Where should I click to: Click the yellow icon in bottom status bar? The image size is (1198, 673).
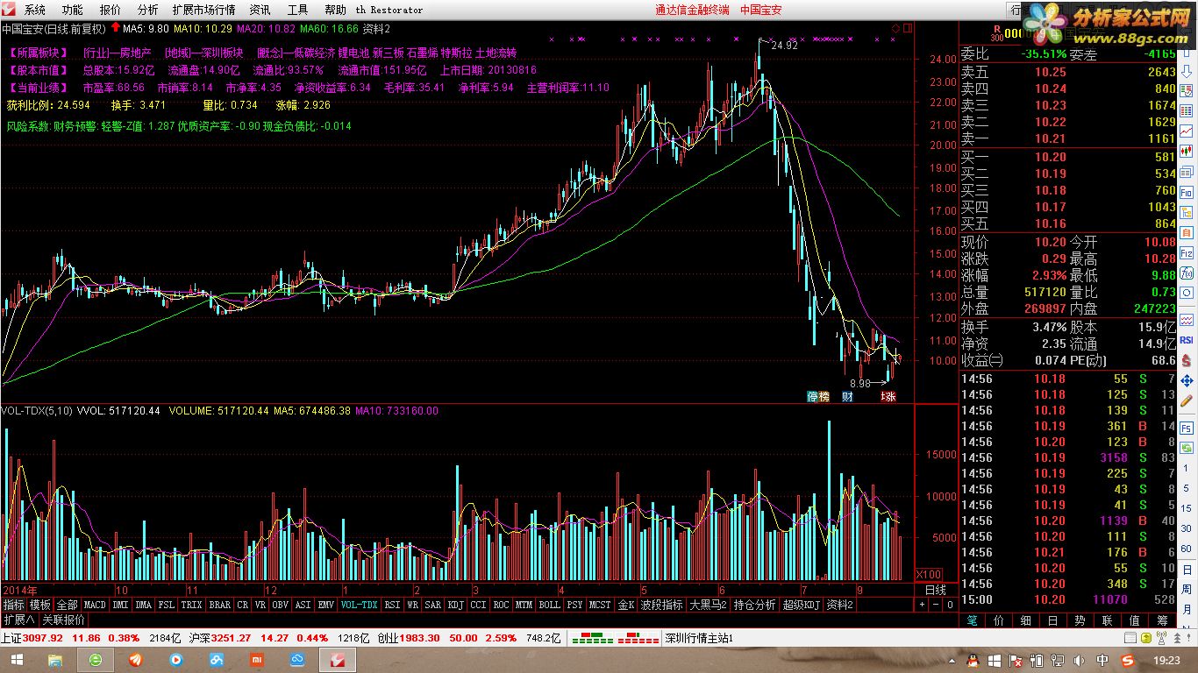[1146, 637]
